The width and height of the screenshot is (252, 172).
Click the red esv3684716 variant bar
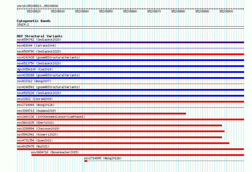(x=138, y=155)
